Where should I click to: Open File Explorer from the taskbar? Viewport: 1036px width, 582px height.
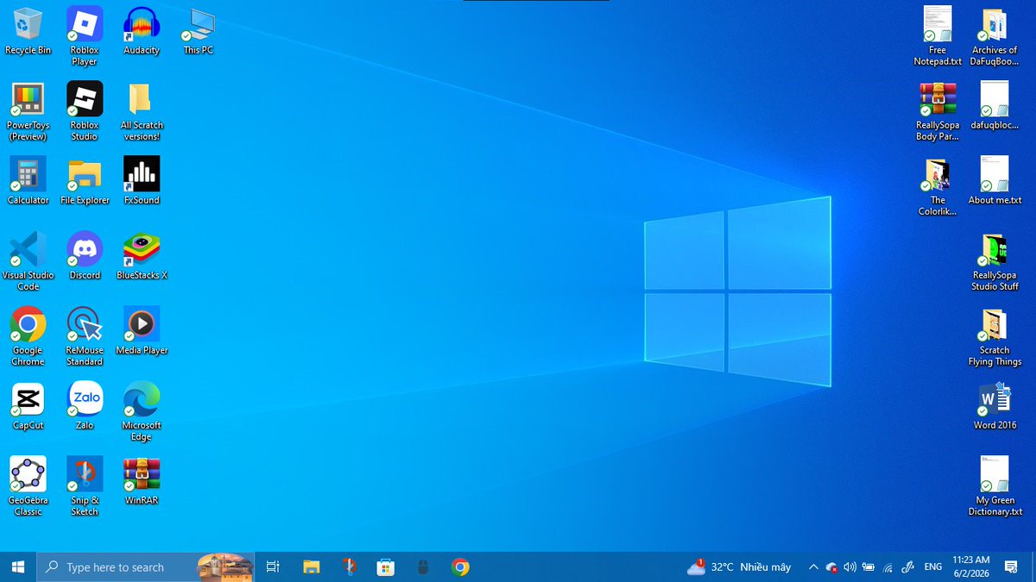pos(312,566)
